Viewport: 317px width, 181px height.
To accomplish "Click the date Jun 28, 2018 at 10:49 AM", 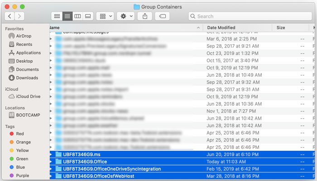I will click(234, 75).
